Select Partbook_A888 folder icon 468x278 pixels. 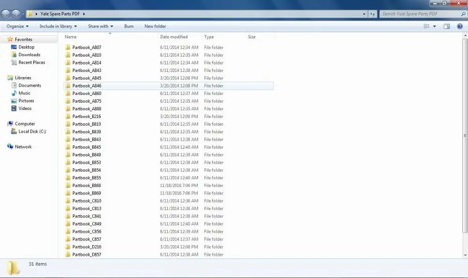68,109
